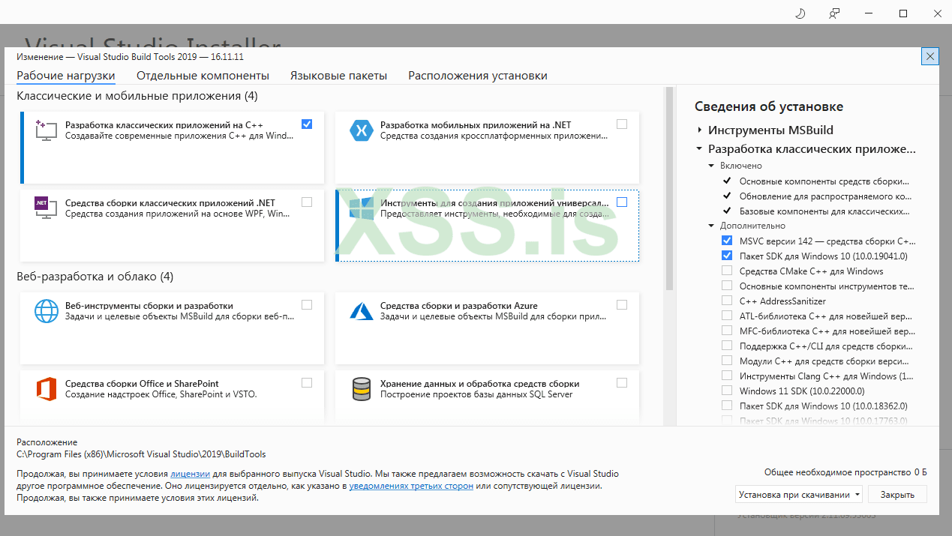Enable Поддержка C++/CLI component
The width and height of the screenshot is (952, 536).
click(x=727, y=346)
